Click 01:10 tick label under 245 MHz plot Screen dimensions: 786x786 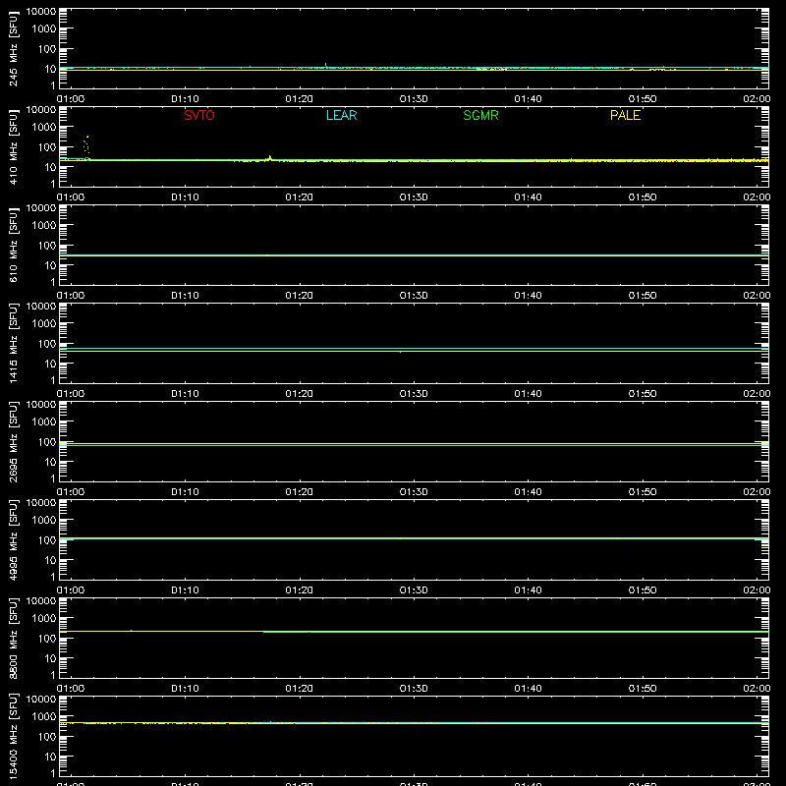click(x=185, y=99)
